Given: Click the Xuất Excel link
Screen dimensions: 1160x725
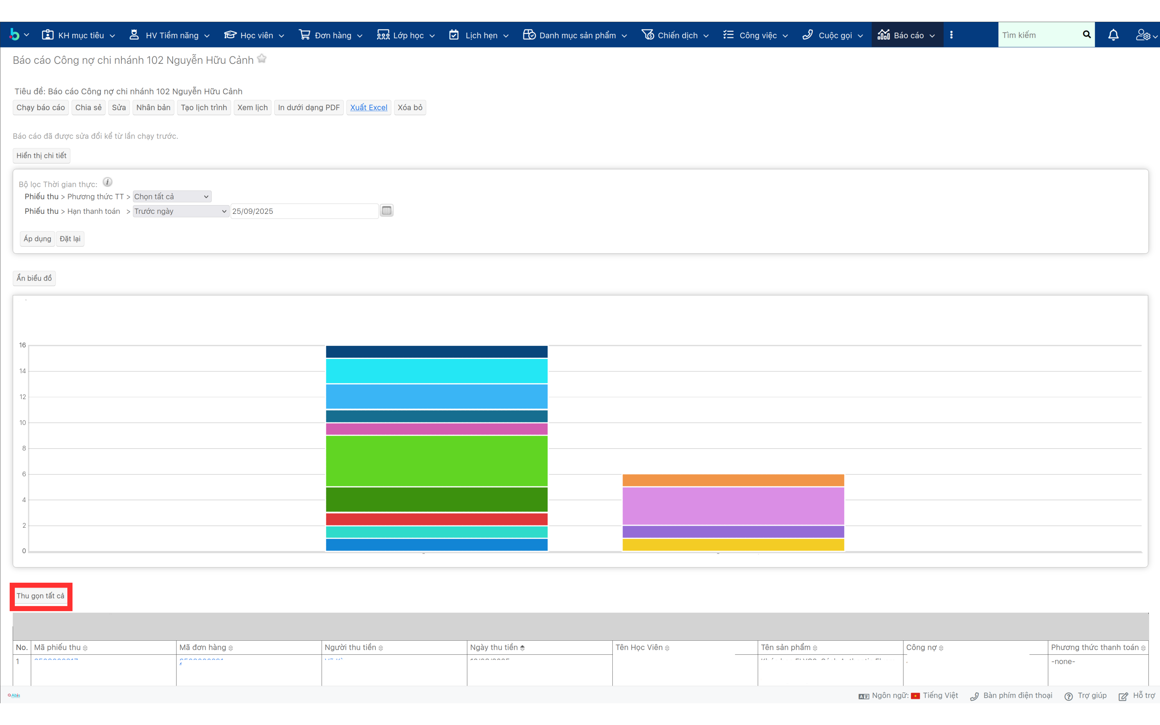Looking at the screenshot, I should pos(368,108).
